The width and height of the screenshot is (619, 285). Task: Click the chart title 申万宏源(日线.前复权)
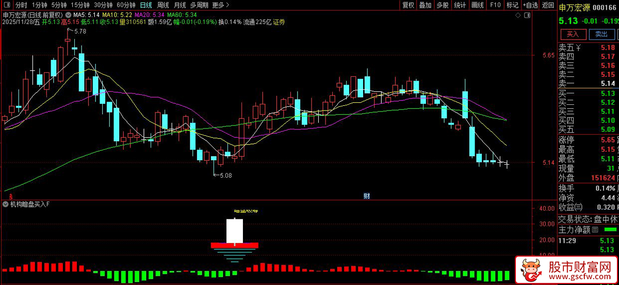(x=33, y=15)
